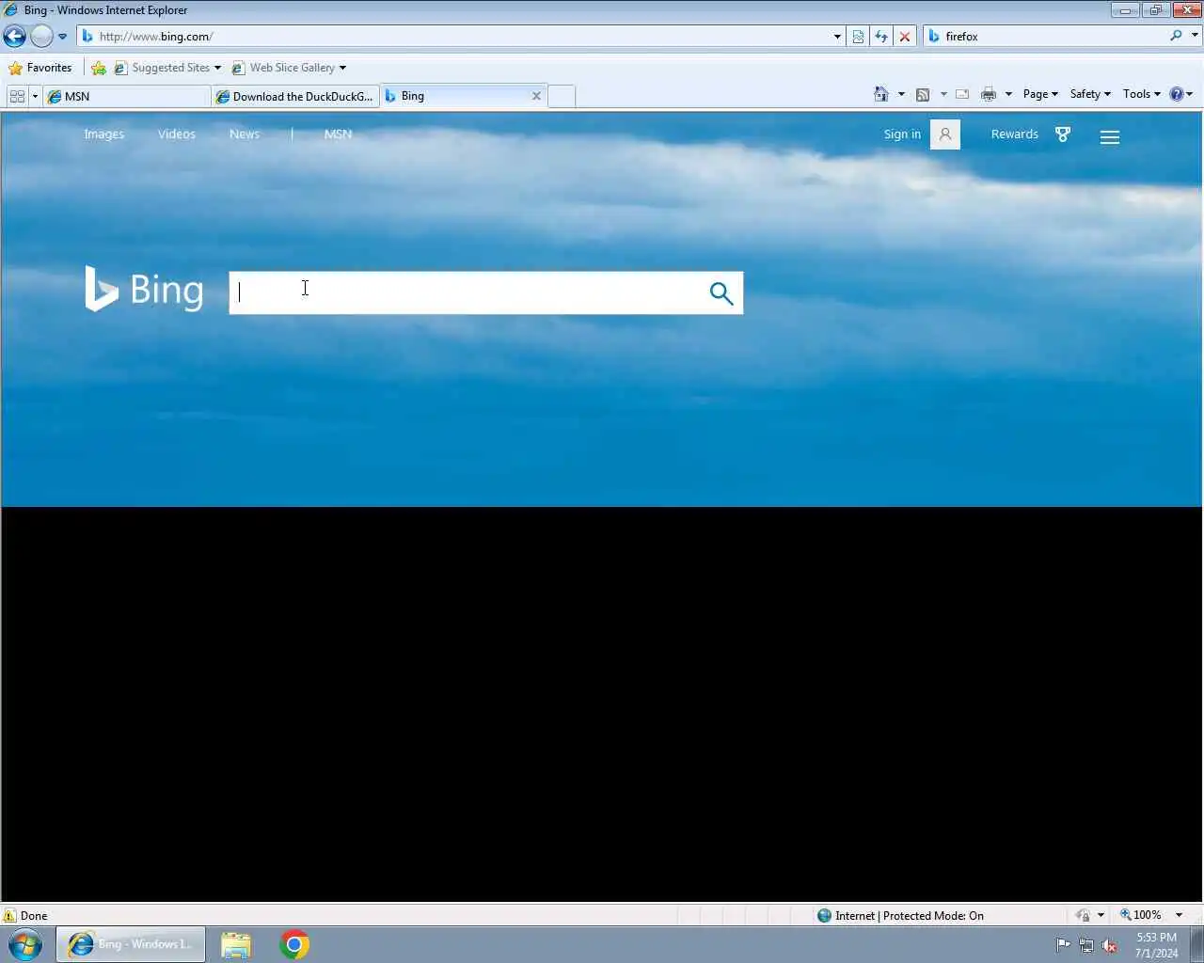The width and height of the screenshot is (1204, 963).
Task: Close the Bing tab
Action: pyautogui.click(x=536, y=96)
